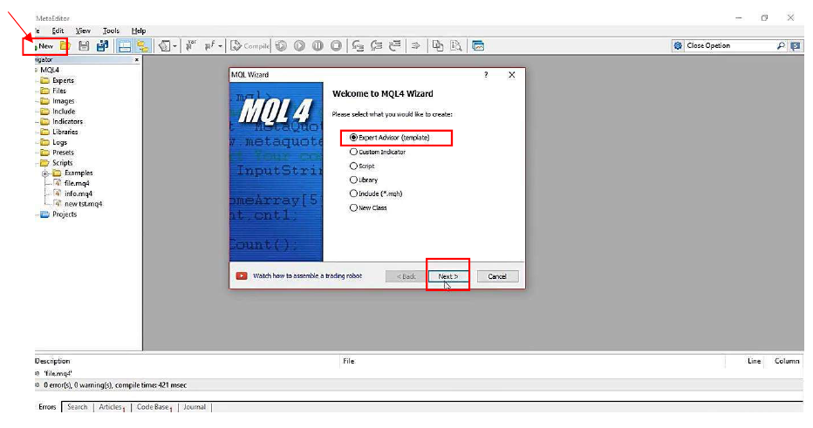
Task: Switch to the Articles tab
Action: click(112, 407)
